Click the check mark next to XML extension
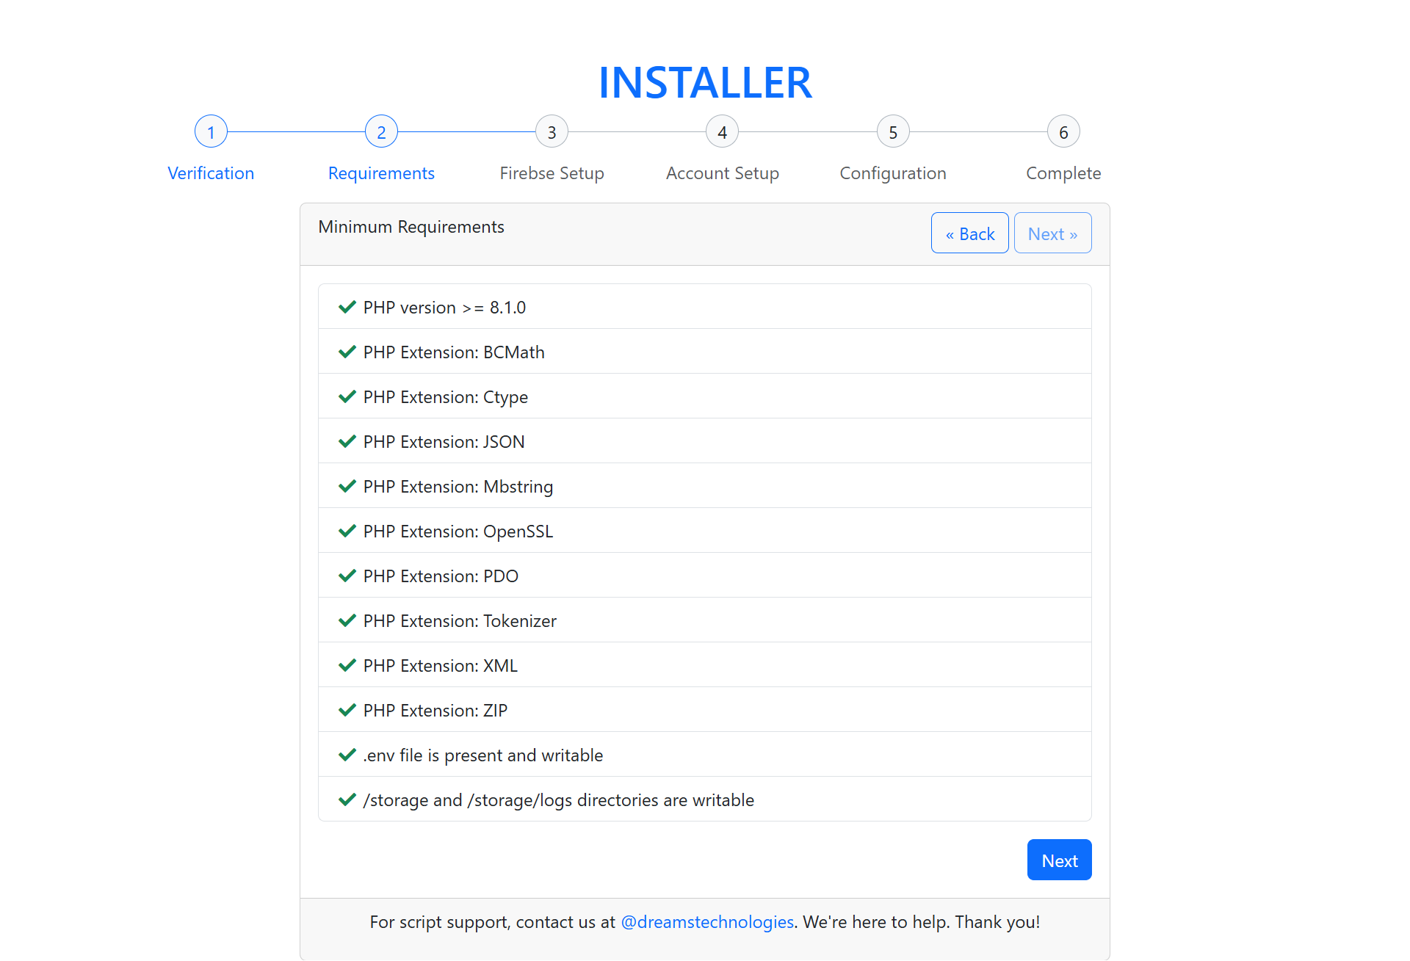 [x=347, y=665]
